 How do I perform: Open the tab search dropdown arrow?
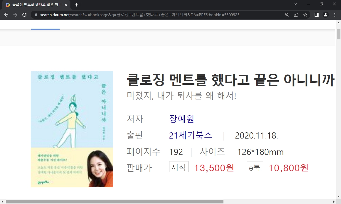(x=295, y=4)
